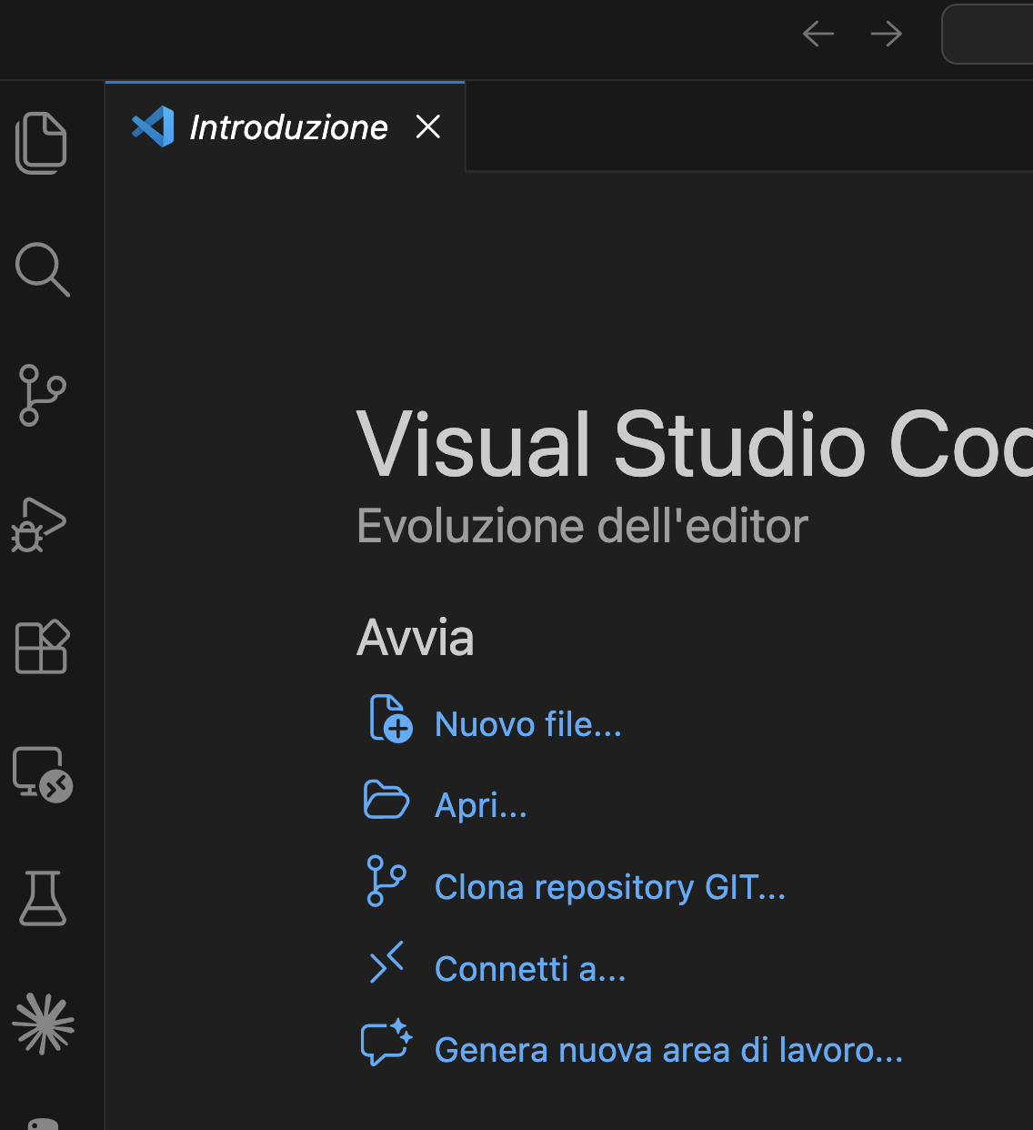Image resolution: width=1033 pixels, height=1130 pixels.
Task: Open the Extensions sidebar icon
Action: click(42, 648)
